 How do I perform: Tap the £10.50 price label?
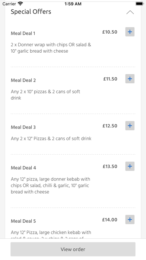click(110, 32)
